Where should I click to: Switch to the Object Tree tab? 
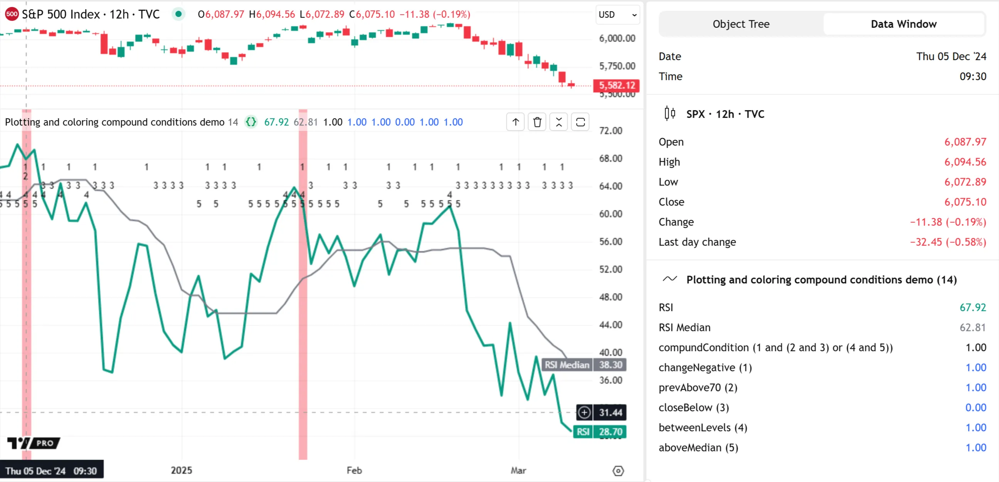click(x=741, y=24)
